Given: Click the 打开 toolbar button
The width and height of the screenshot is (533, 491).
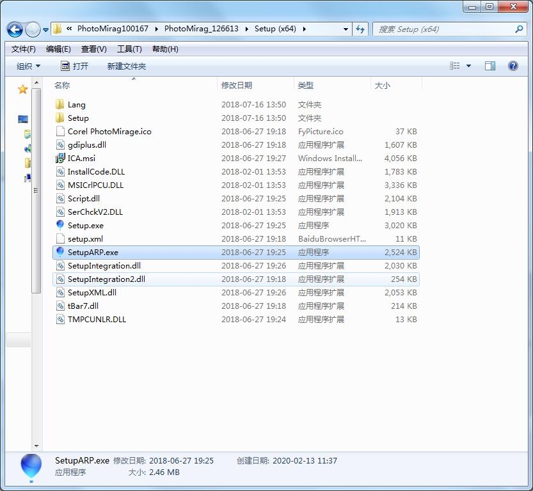Looking at the screenshot, I should [74, 66].
